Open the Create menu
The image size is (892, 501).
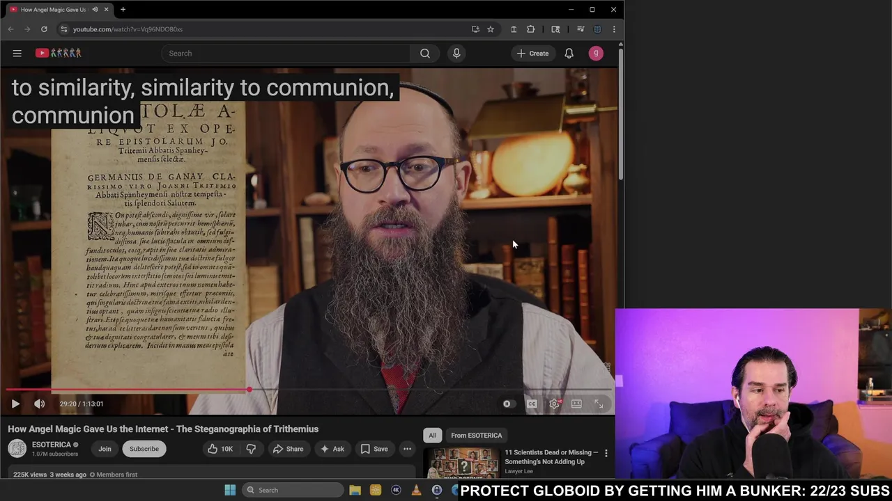pyautogui.click(x=533, y=53)
